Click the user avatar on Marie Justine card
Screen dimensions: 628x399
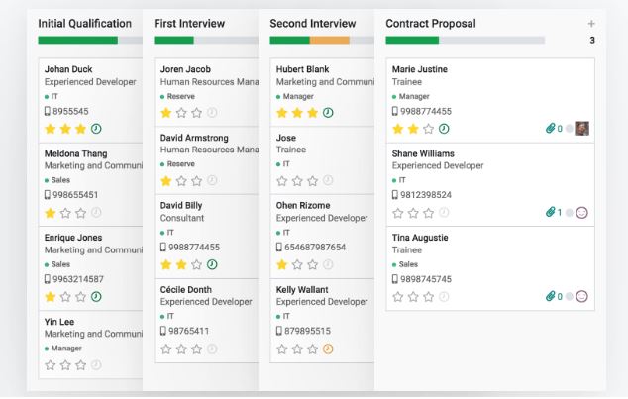click(x=582, y=128)
